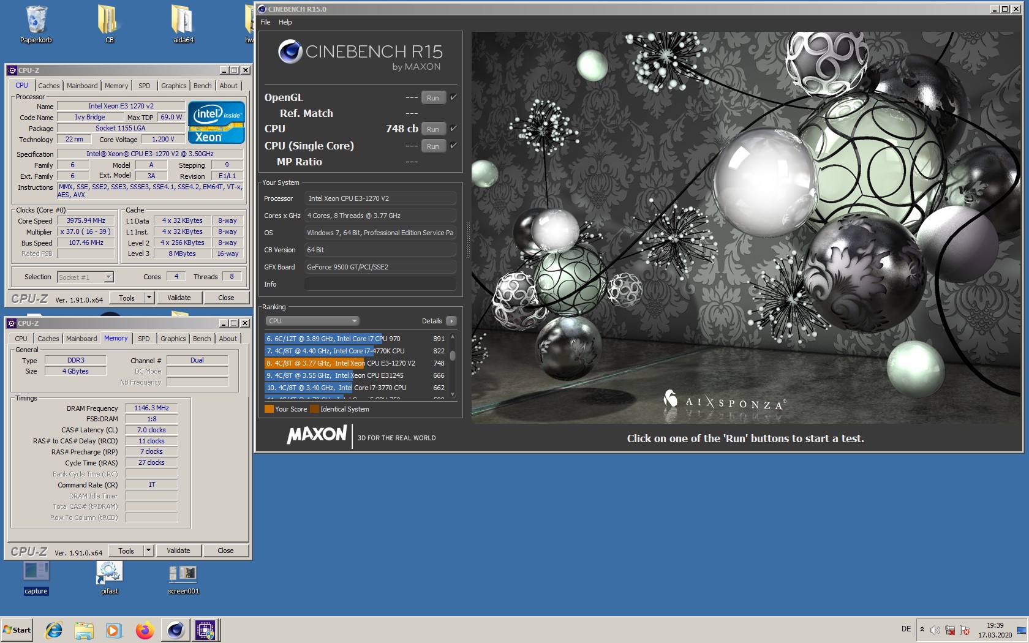Open About tab in bottom CPU-Z window
Screen dimensions: 1029x643
pyautogui.click(x=228, y=339)
